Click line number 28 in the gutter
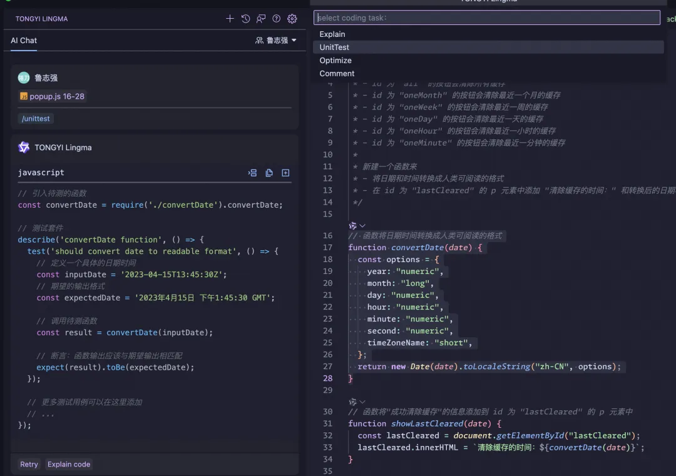676x476 pixels. coord(327,378)
